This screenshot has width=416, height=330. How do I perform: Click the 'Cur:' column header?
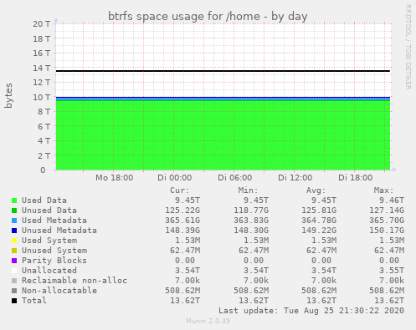tap(180, 190)
